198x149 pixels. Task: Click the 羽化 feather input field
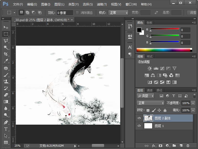click(x=64, y=13)
